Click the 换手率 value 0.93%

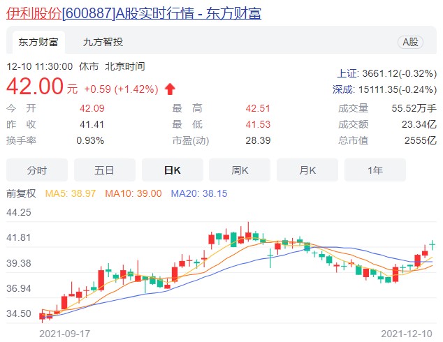coord(90,140)
